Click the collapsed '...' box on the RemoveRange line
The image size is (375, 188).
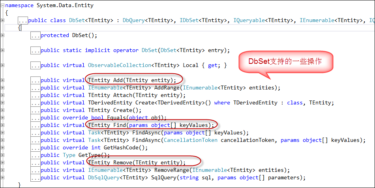[36, 170]
